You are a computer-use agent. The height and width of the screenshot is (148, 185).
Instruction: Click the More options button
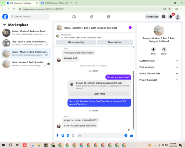pyautogui.click(x=115, y=42)
